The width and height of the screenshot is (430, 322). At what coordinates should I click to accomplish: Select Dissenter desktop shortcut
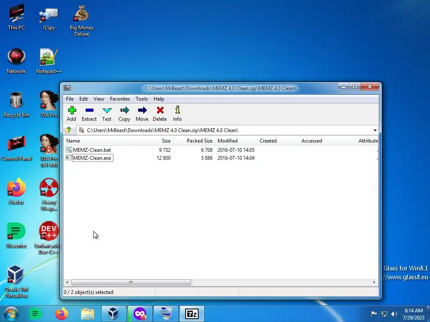click(16, 235)
